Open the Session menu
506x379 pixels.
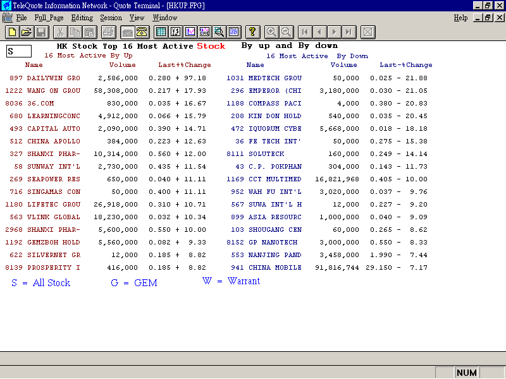(x=111, y=18)
